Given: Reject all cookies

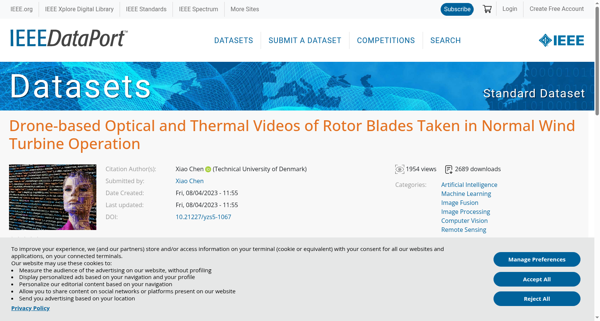Looking at the screenshot, I should (537, 299).
